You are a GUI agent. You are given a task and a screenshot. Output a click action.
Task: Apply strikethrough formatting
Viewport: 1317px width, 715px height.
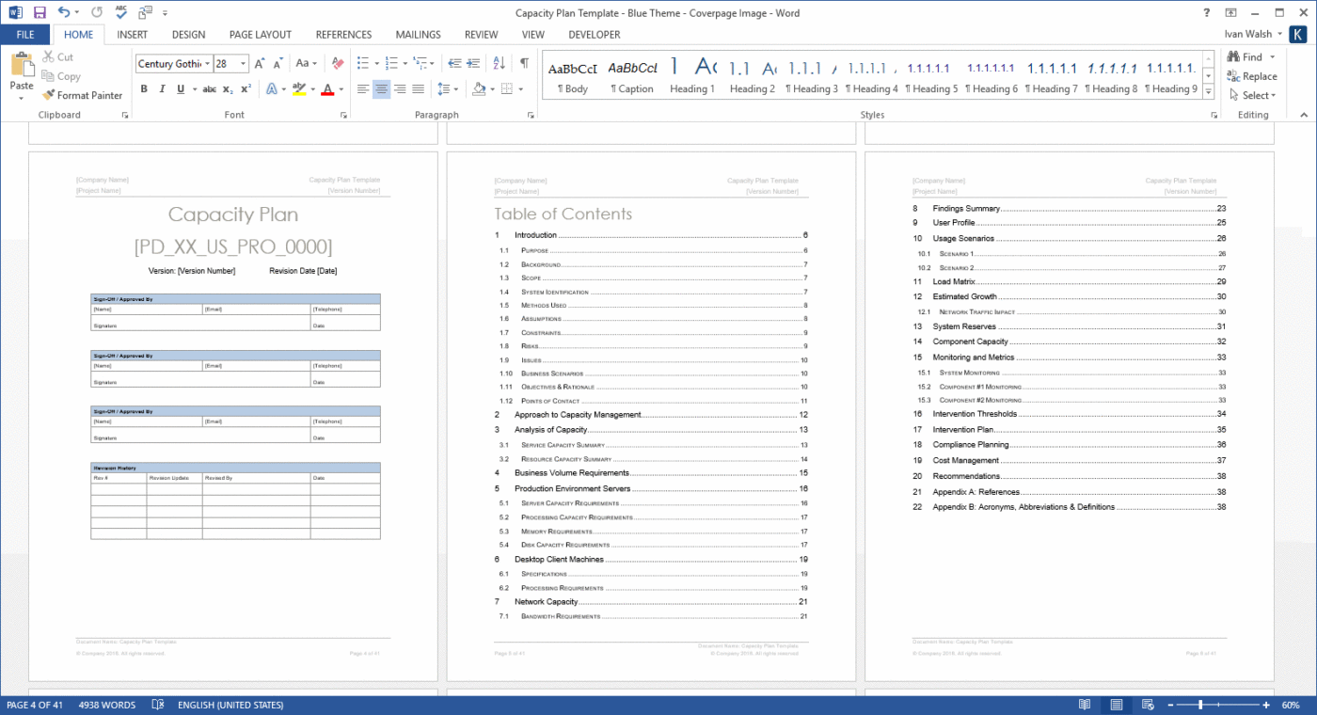coord(209,88)
